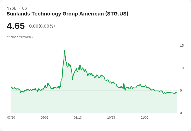Click the 0 y-axis value label
191x131 pixels.
click(181, 113)
